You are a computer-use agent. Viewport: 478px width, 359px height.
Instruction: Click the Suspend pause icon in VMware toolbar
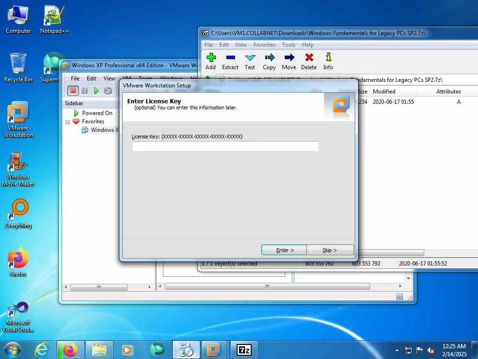tap(84, 91)
